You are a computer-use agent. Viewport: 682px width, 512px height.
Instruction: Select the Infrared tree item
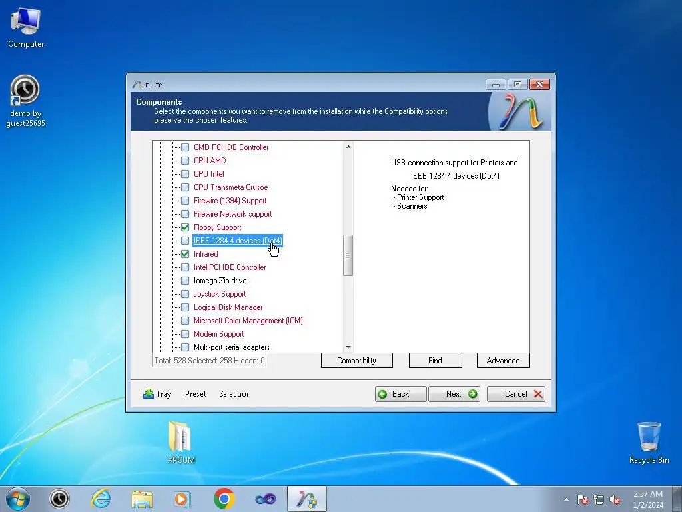pyautogui.click(x=206, y=254)
